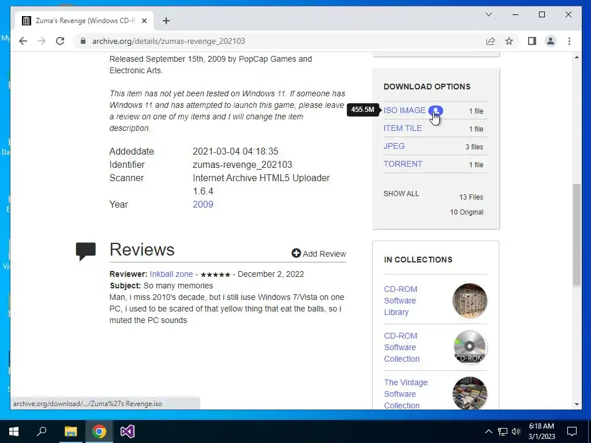Open CD-ROM Software Library collection link
591x443 pixels.
click(x=401, y=301)
